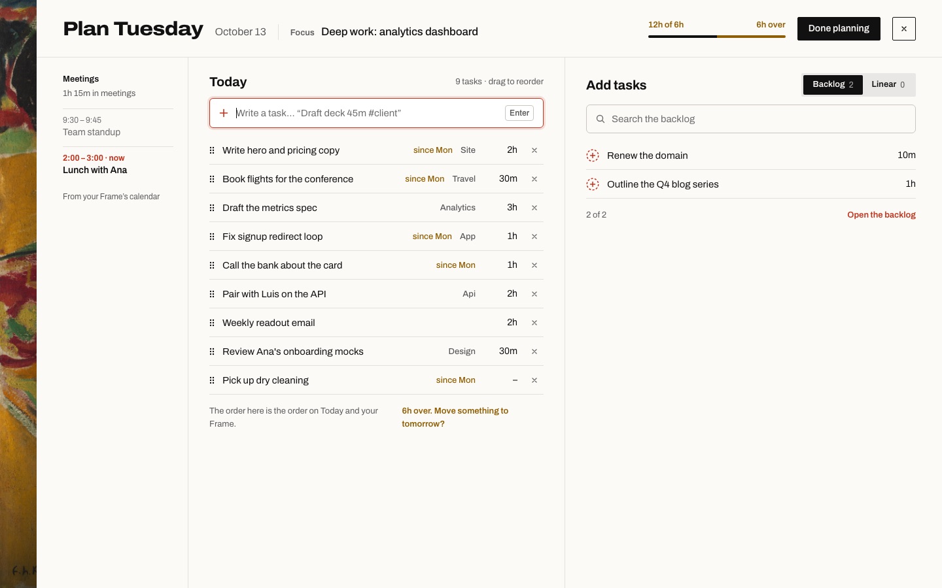This screenshot has width=942, height=588.
Task: Add Renew the domain to today
Action: tap(593, 155)
